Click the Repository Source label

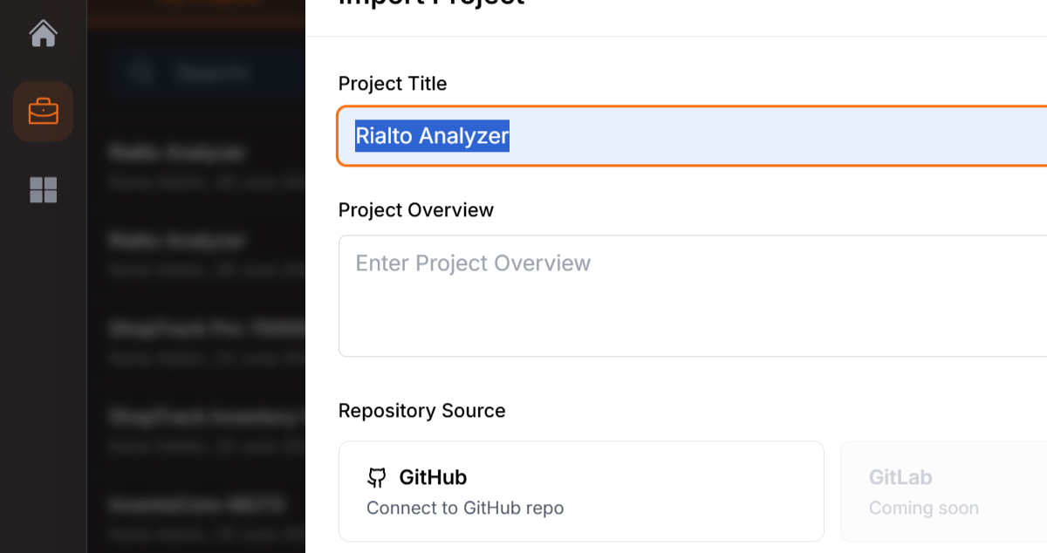point(422,411)
